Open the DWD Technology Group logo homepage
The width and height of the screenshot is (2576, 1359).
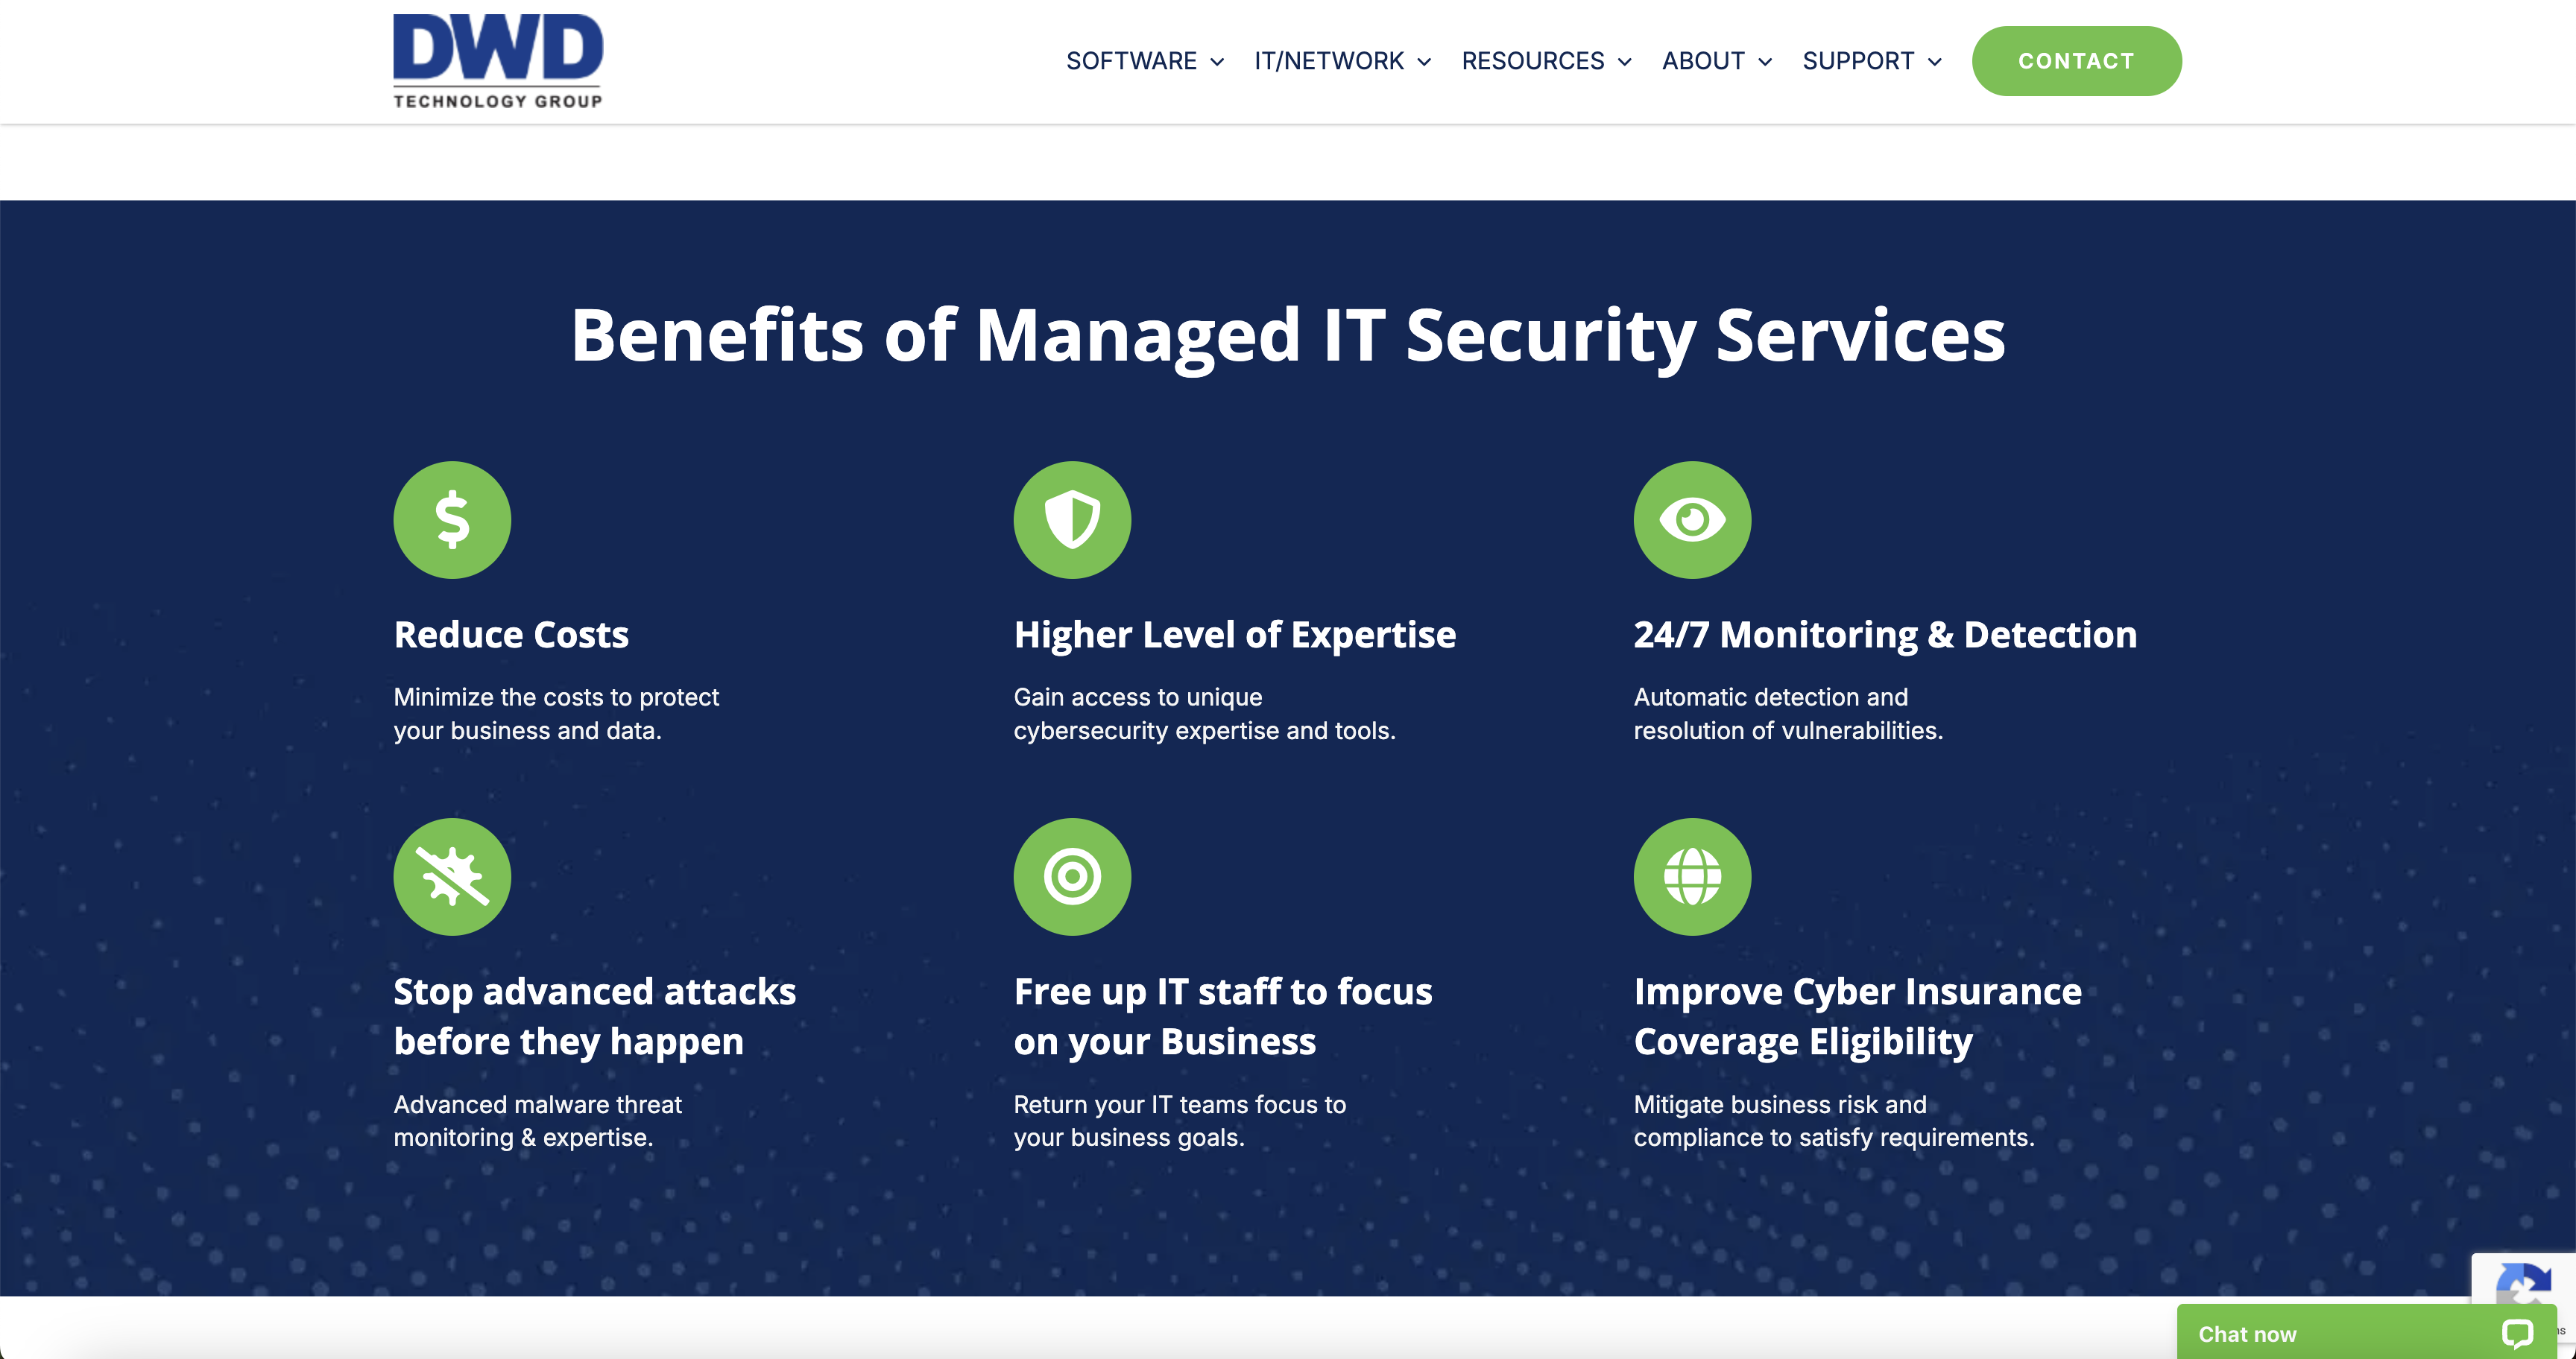(x=497, y=60)
